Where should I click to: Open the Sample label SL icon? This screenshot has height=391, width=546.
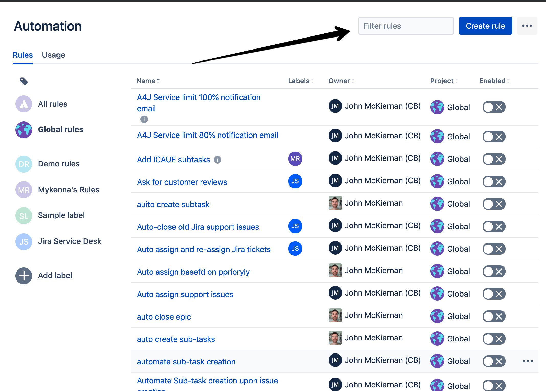point(24,216)
